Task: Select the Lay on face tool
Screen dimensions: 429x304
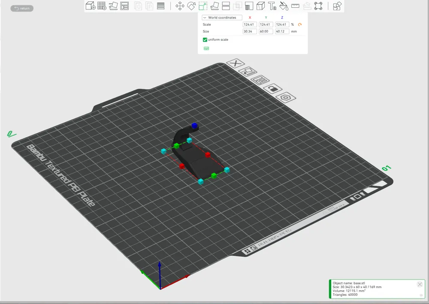Action: pos(214,6)
